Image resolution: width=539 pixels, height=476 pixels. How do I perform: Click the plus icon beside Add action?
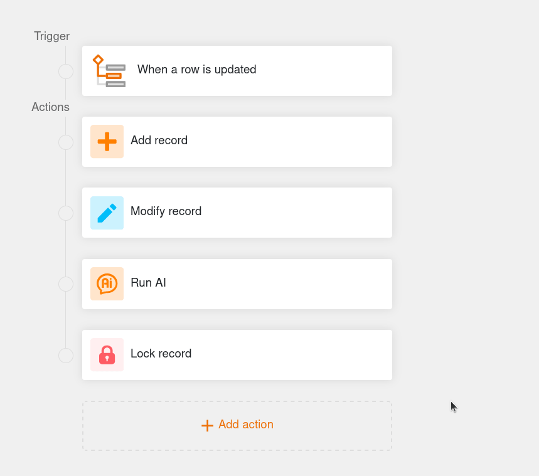coord(207,425)
